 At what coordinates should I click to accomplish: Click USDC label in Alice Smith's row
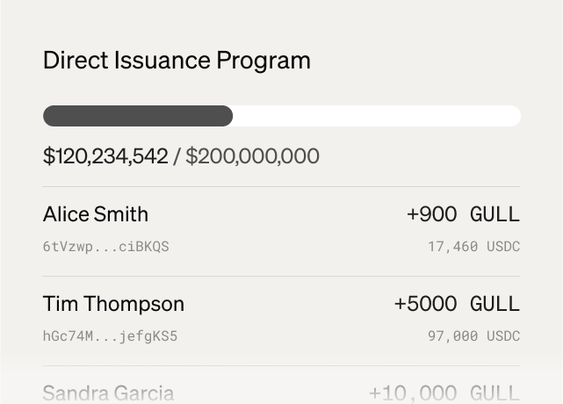point(503,247)
